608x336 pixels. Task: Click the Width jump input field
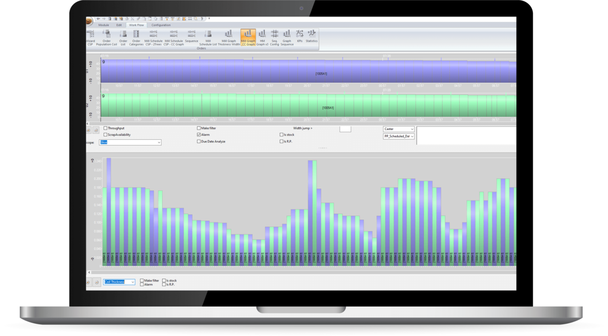click(x=345, y=129)
